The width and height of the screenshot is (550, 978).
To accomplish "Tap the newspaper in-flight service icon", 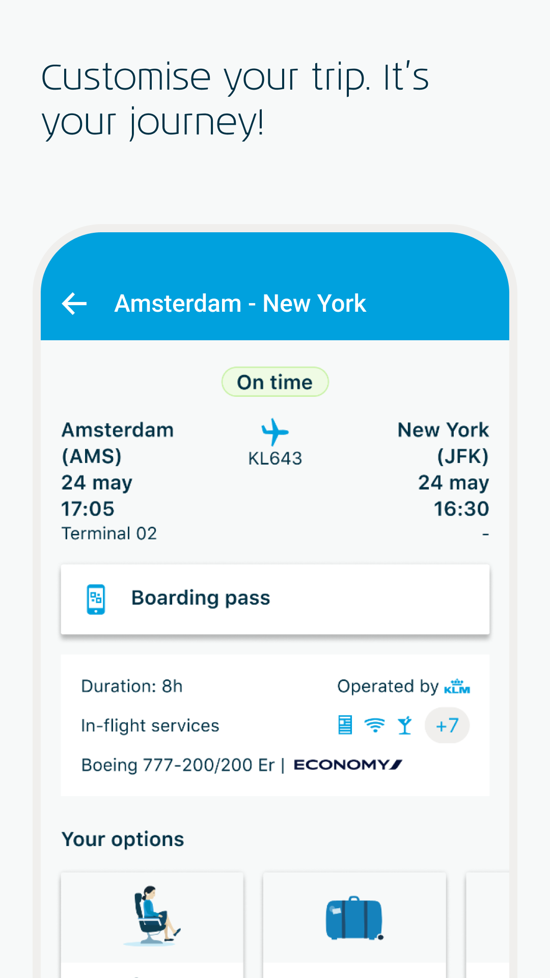I will point(345,725).
